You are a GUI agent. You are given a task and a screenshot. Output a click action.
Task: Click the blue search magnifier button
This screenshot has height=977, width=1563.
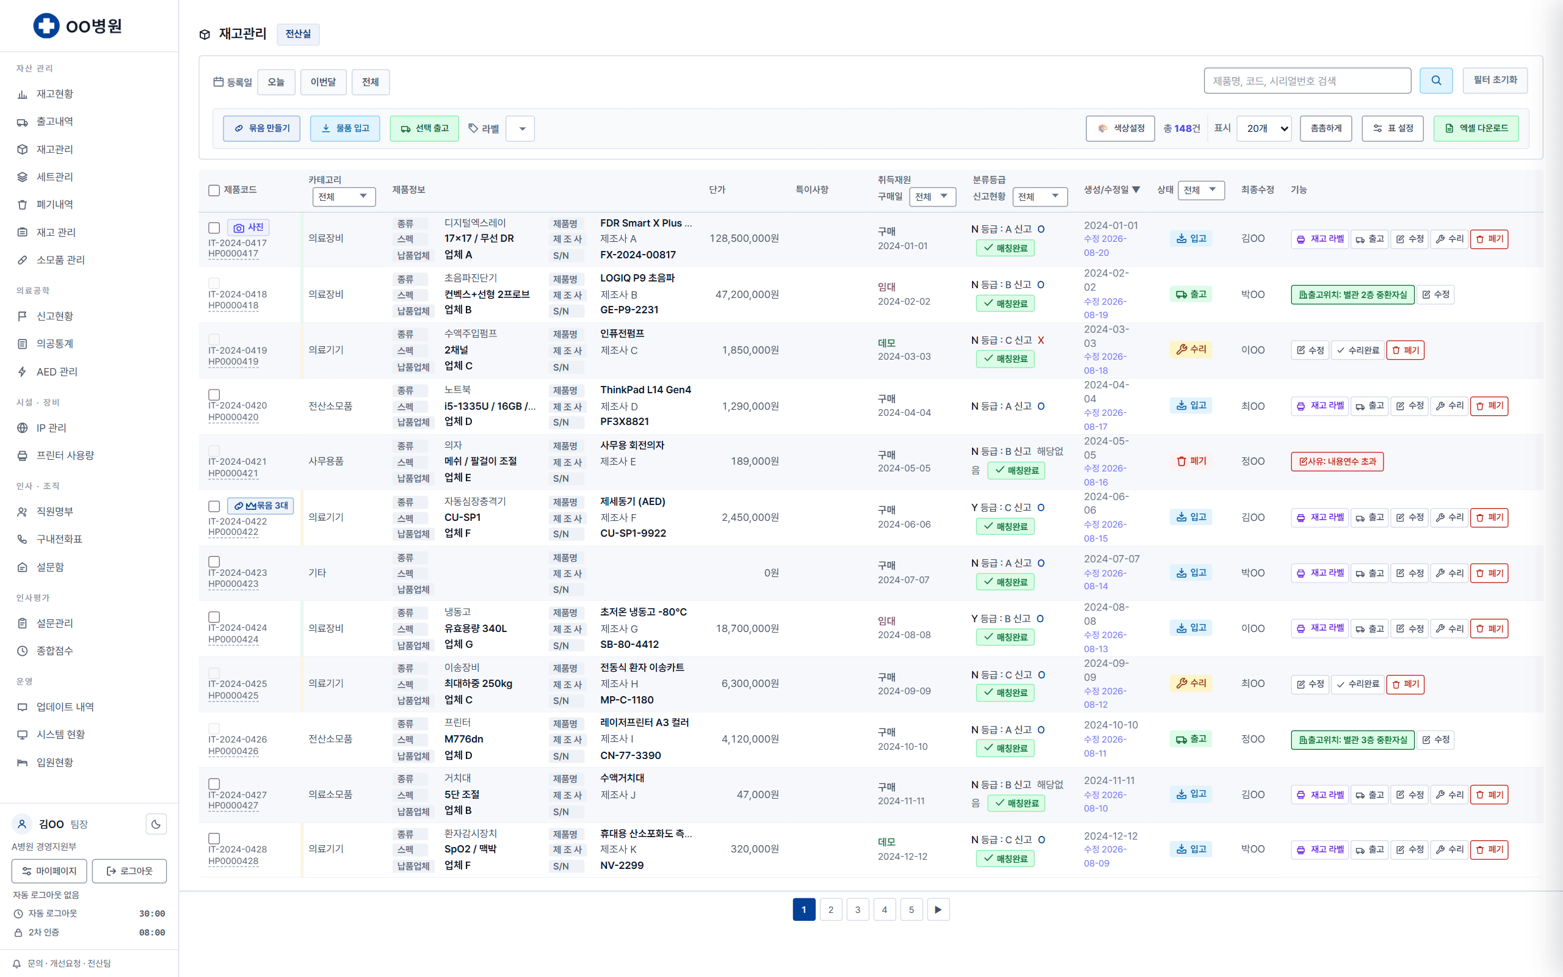coord(1436,81)
